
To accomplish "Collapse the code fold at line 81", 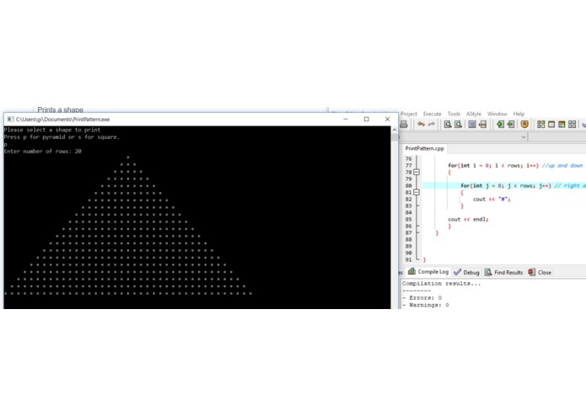I will click(417, 192).
